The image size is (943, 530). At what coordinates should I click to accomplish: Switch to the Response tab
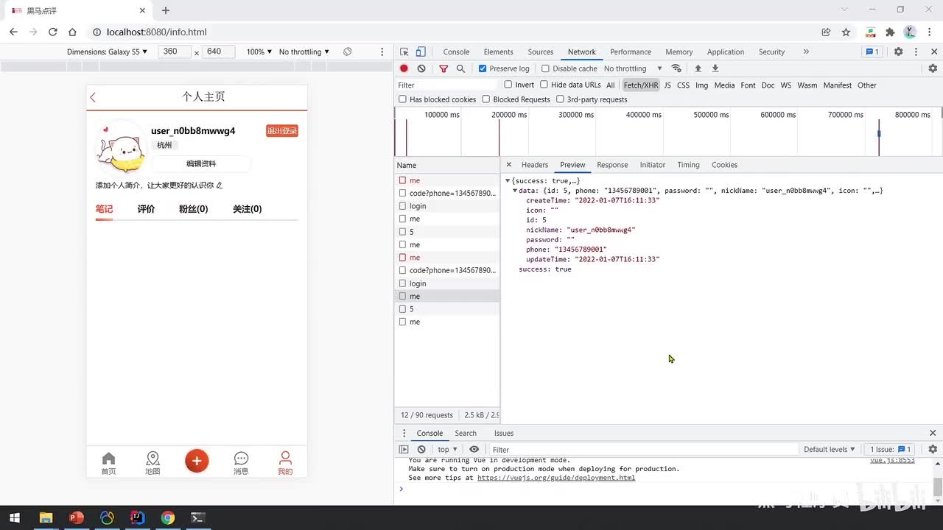click(x=612, y=165)
